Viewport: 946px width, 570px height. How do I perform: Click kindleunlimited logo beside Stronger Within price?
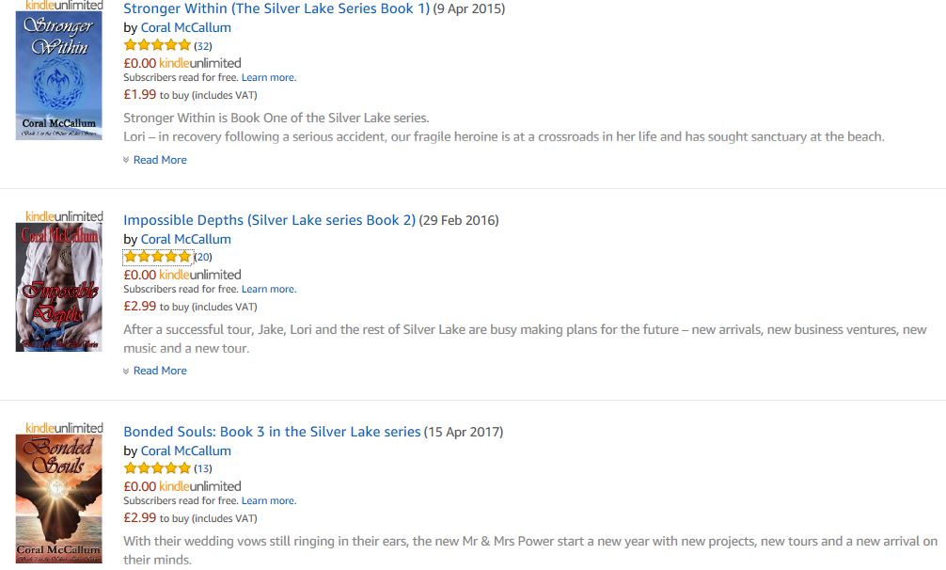coord(200,63)
